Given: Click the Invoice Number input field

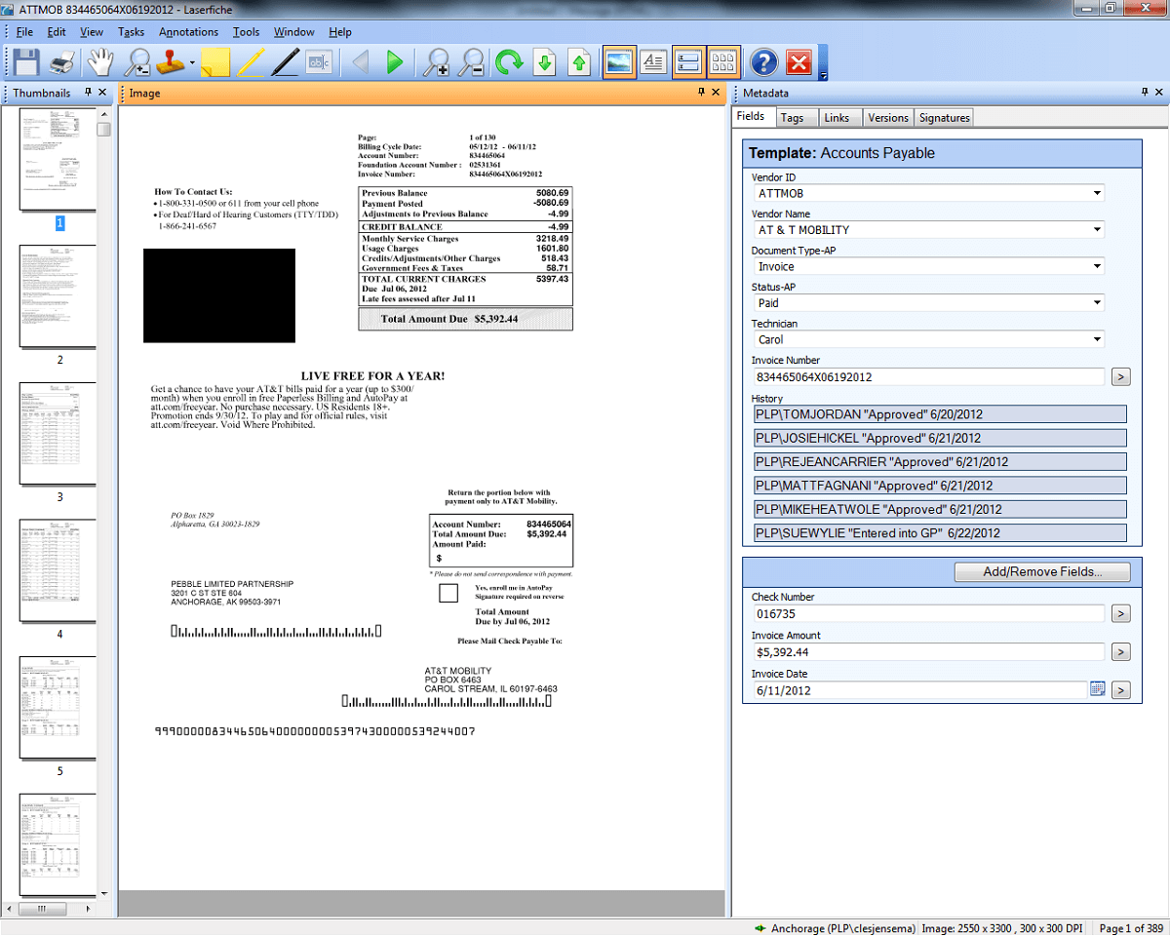Looking at the screenshot, I should (x=928, y=376).
